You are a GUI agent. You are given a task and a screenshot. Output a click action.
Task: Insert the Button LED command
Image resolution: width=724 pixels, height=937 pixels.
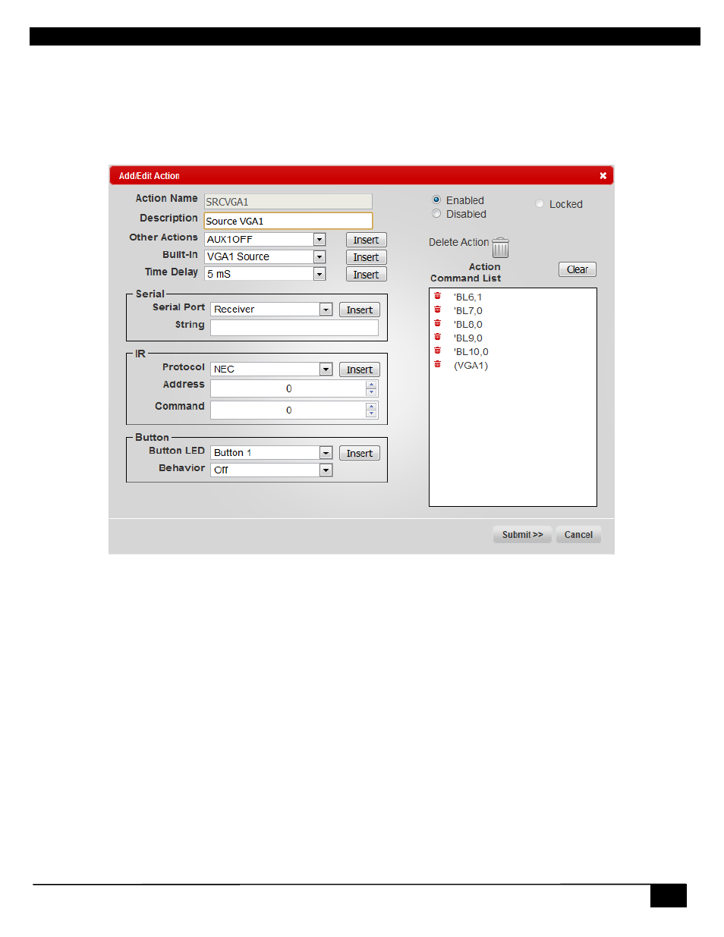[x=360, y=453]
